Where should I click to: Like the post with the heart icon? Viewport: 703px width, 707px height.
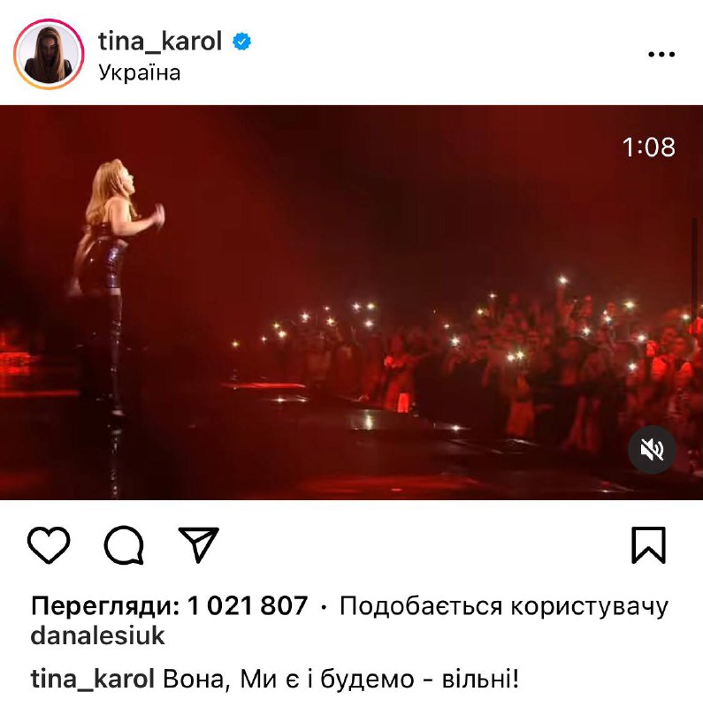click(49, 544)
